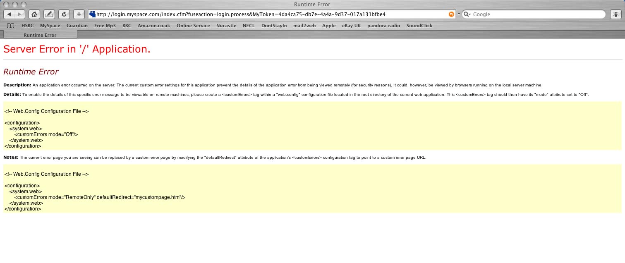Click the browser forward arrow
Screen dimensions: 625x263
click(x=19, y=14)
